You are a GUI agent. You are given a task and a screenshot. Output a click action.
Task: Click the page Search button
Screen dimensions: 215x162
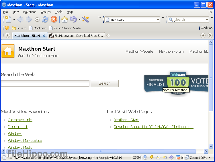click(x=105, y=83)
